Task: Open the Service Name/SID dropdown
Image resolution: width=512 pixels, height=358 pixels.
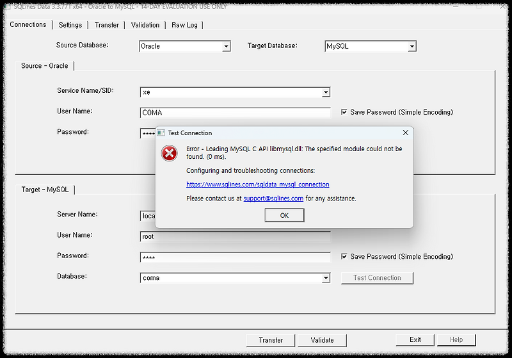Action: point(326,92)
